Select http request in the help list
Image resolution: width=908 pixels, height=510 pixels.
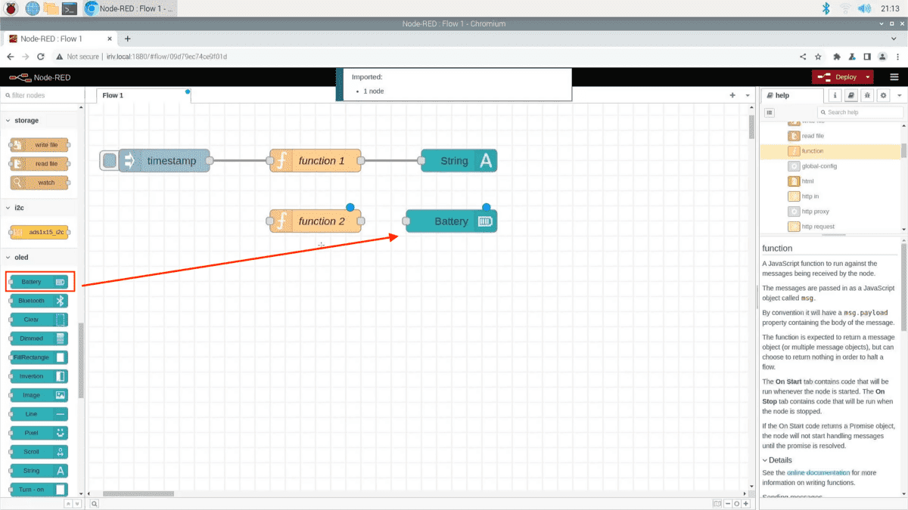tap(818, 227)
